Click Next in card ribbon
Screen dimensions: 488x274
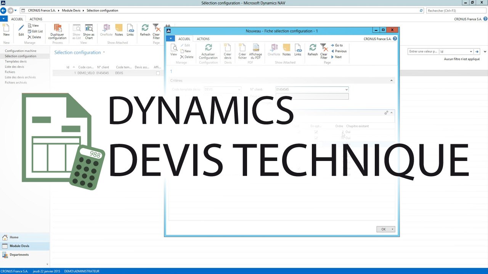(x=336, y=57)
